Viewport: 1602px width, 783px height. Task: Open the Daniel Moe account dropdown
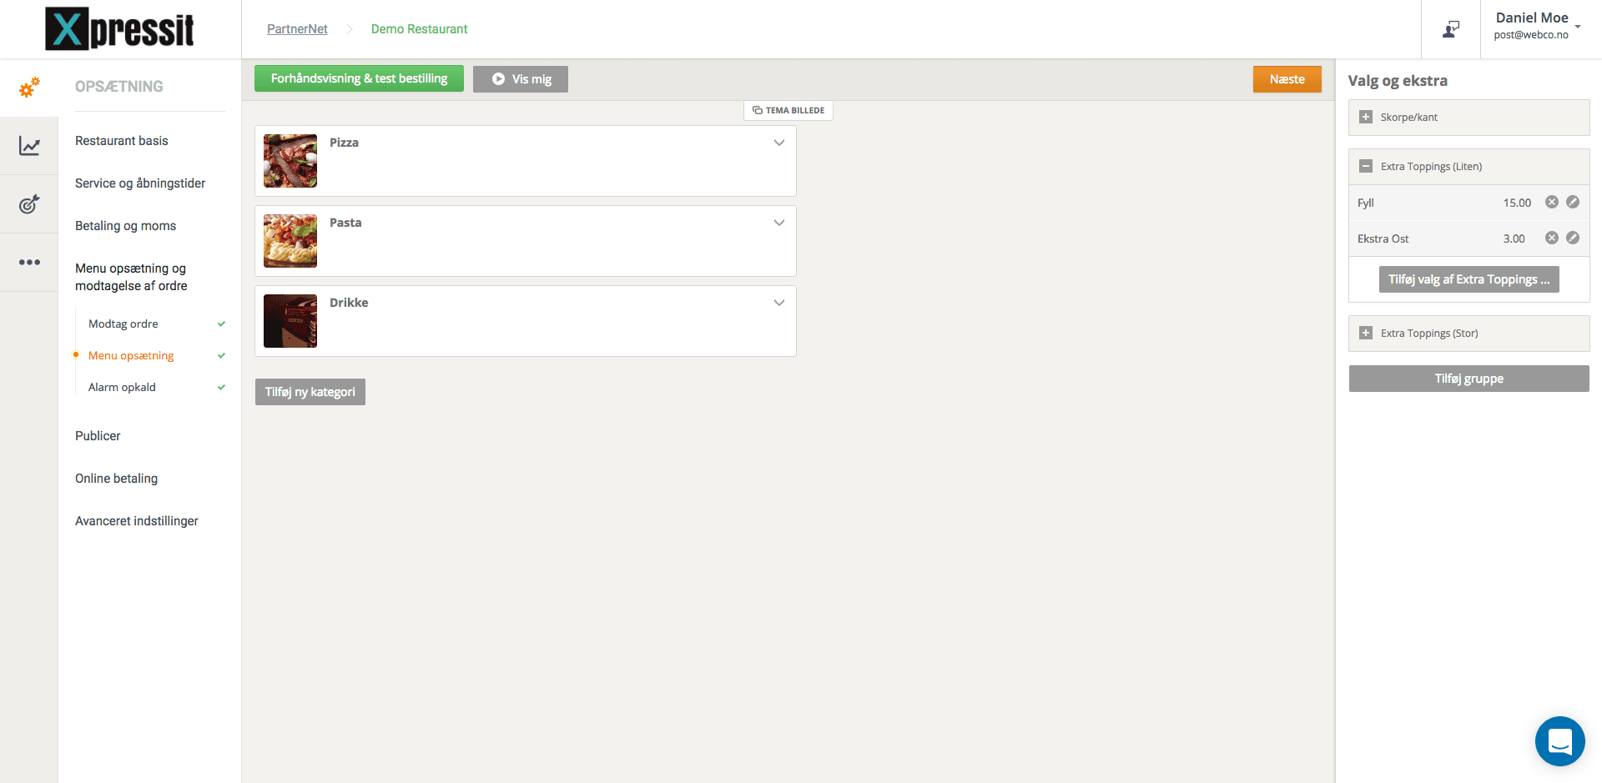point(1577,27)
